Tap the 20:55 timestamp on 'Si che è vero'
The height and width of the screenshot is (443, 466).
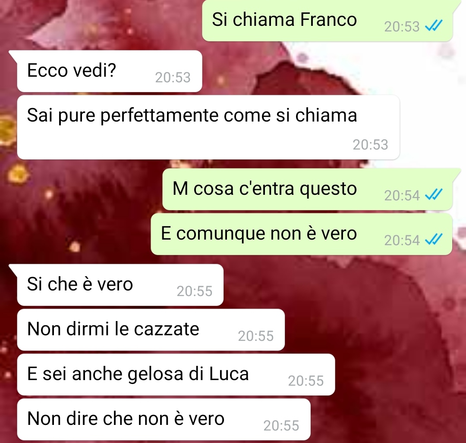194,291
